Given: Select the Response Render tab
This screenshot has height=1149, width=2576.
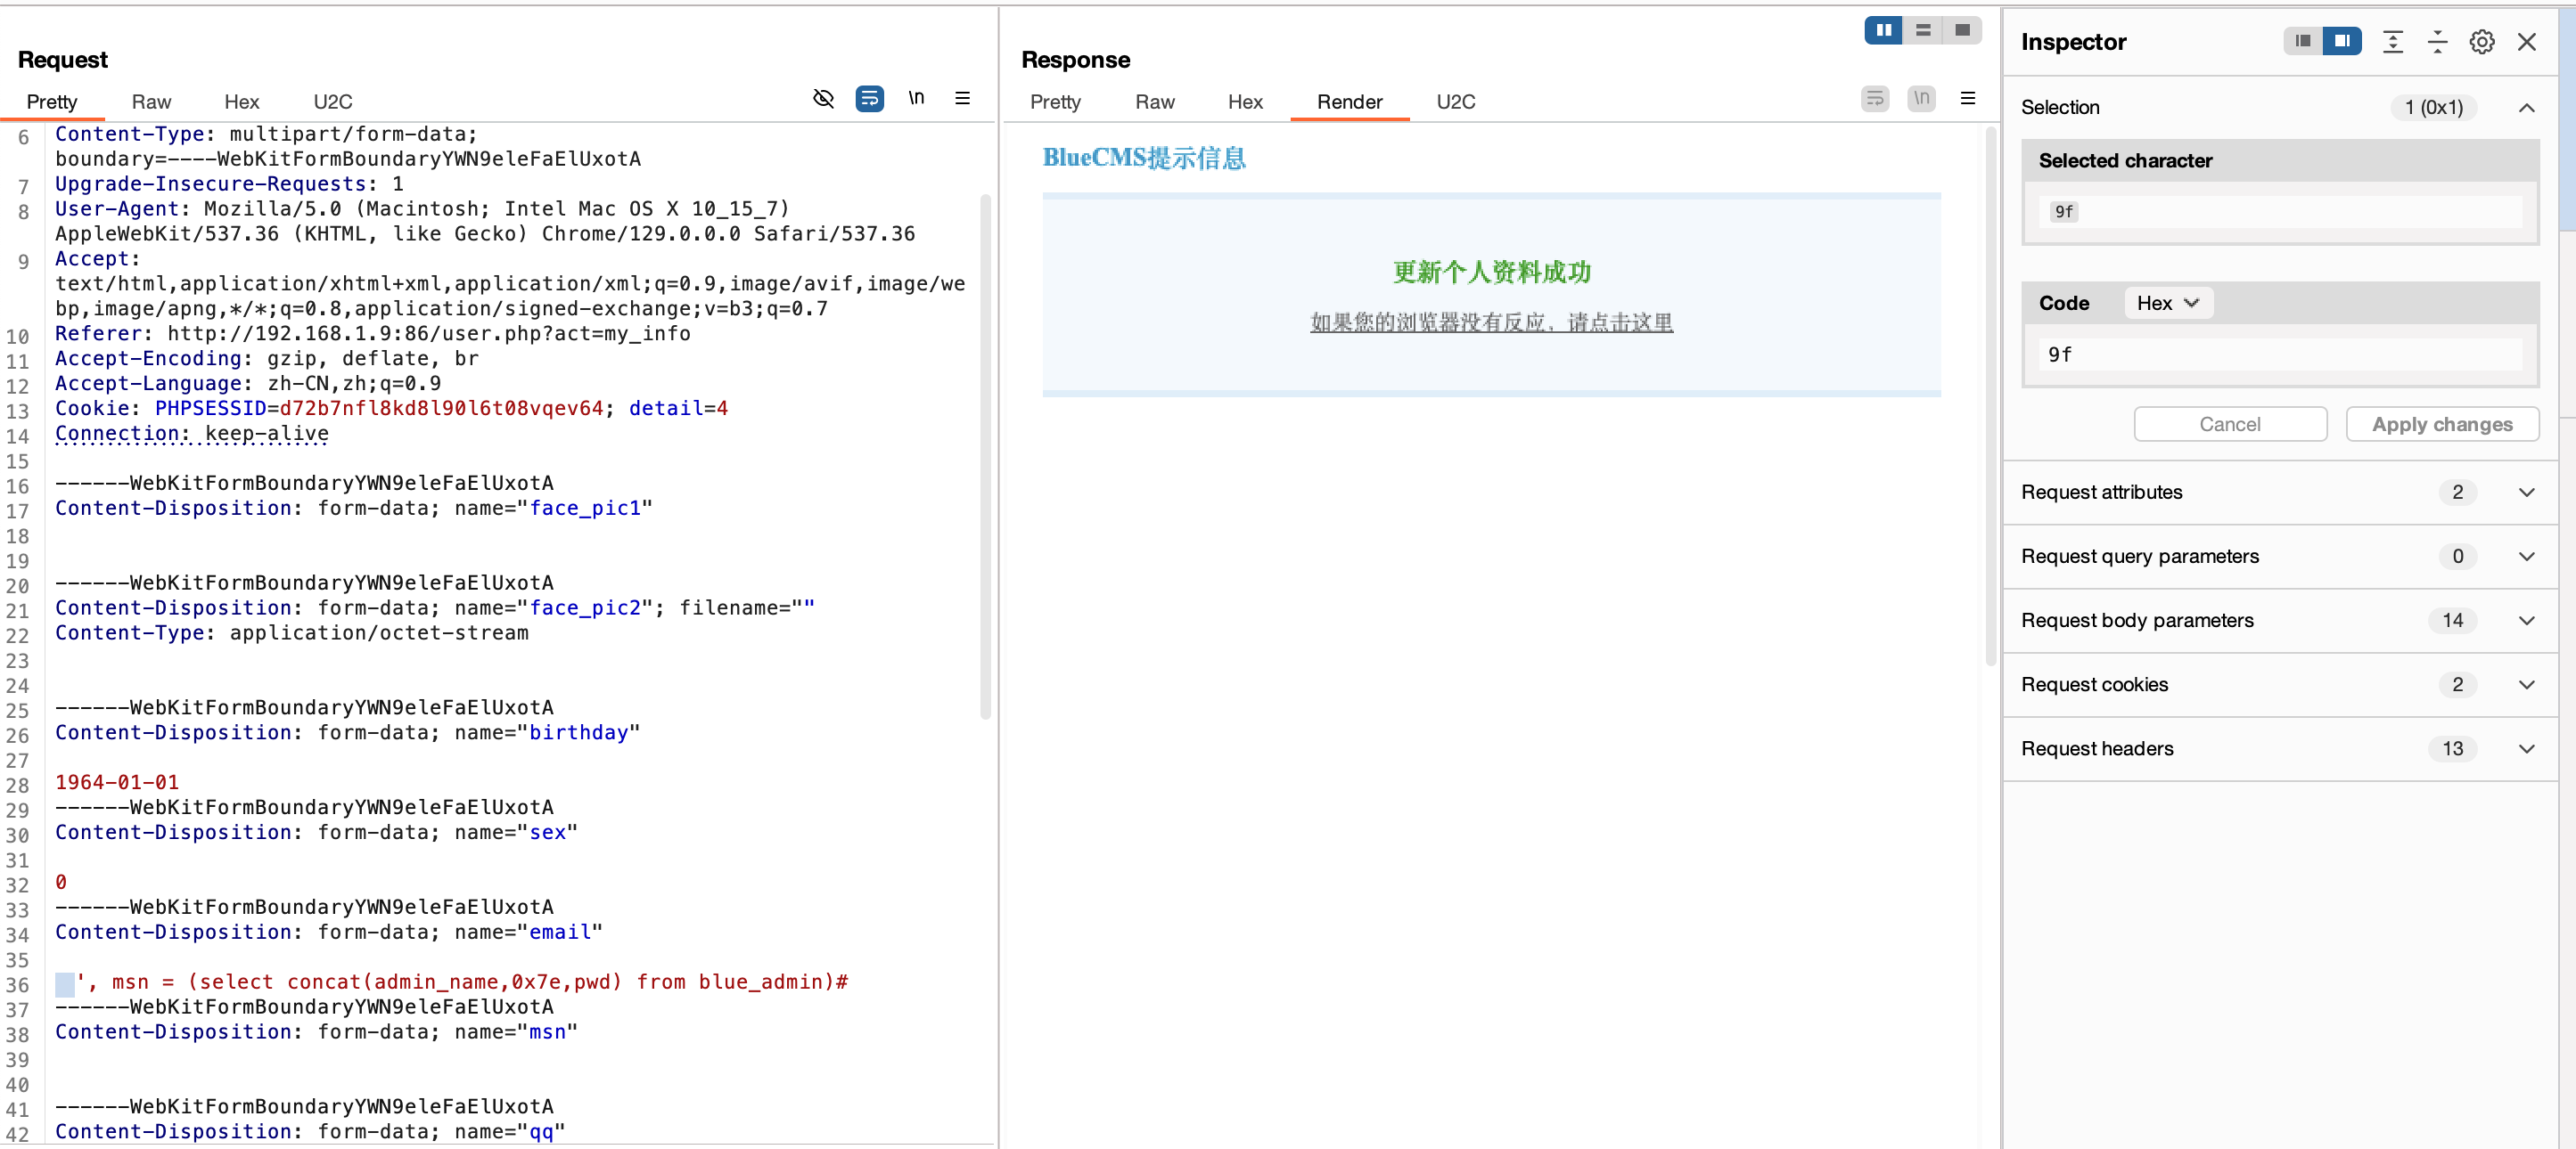Looking at the screenshot, I should pyautogui.click(x=1349, y=102).
